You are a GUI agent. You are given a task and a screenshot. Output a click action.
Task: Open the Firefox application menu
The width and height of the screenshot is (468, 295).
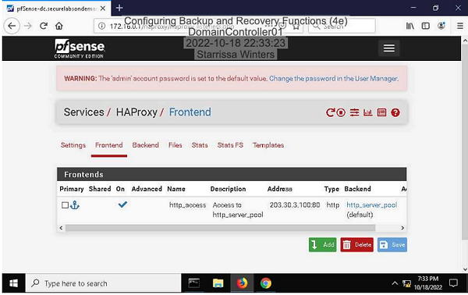[x=460, y=26]
